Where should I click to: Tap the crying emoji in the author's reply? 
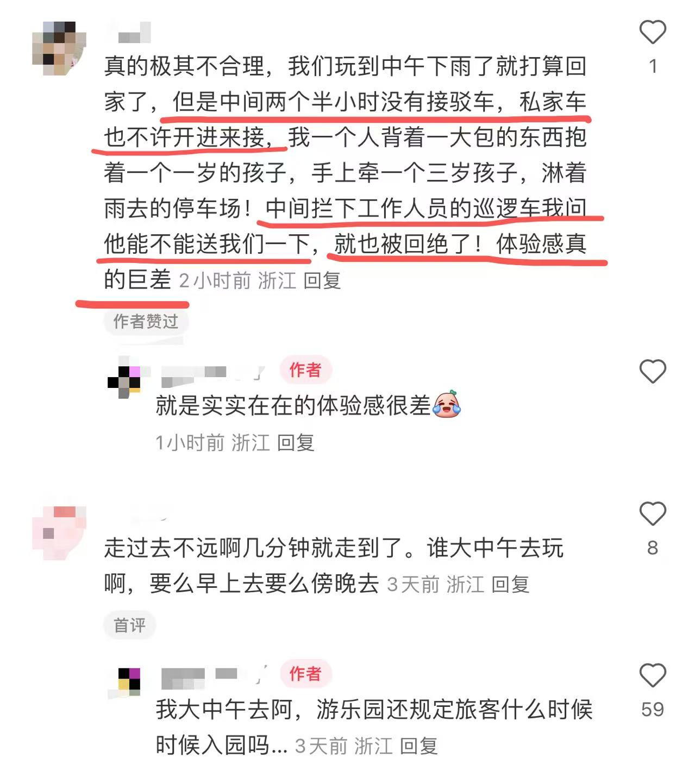(x=447, y=404)
